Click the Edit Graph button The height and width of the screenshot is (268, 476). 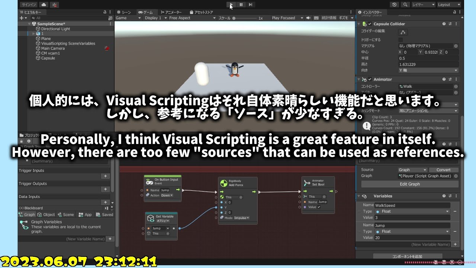point(410,184)
